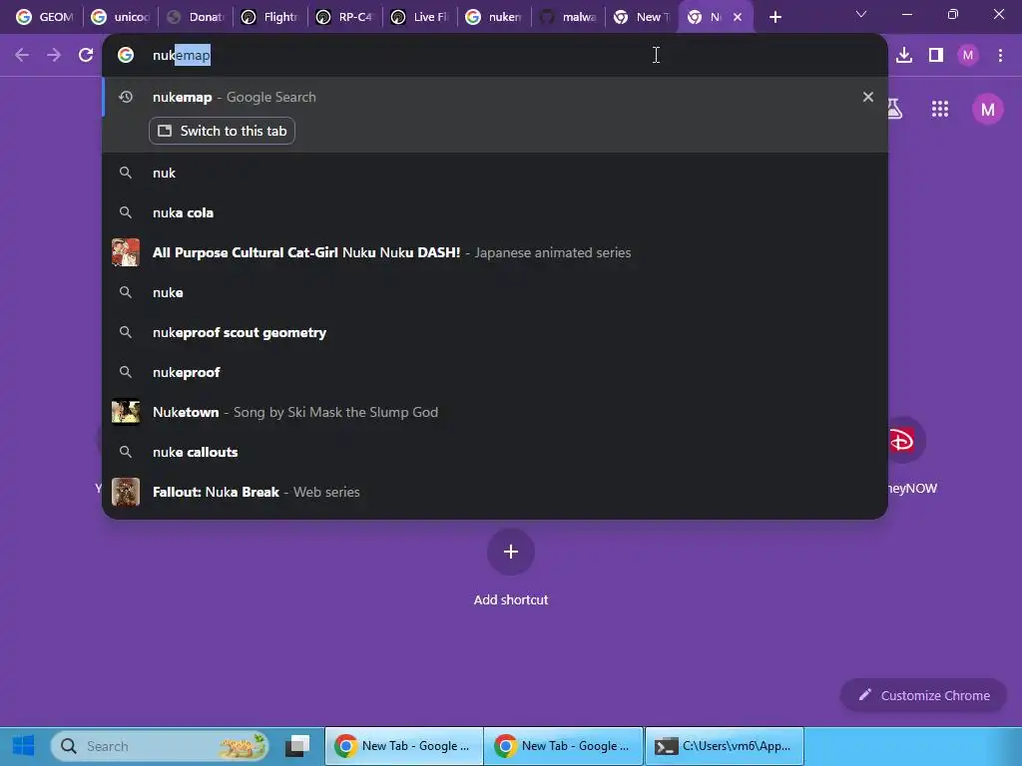1022x766 pixels.
Task: Switch to the Donat tab
Action: coord(196,17)
